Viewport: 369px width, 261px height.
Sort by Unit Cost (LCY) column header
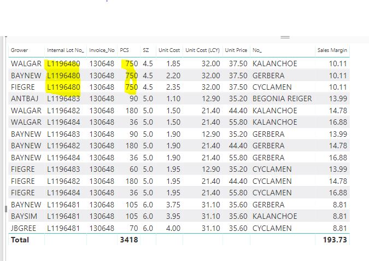click(202, 50)
